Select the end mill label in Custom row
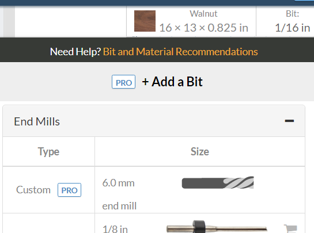Image resolution: width=314 pixels, height=233 pixels. click(x=119, y=206)
